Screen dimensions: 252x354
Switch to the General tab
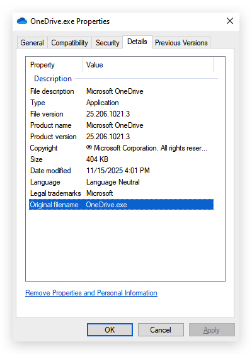point(32,43)
